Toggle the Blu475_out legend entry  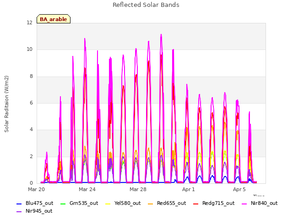click(x=35, y=203)
